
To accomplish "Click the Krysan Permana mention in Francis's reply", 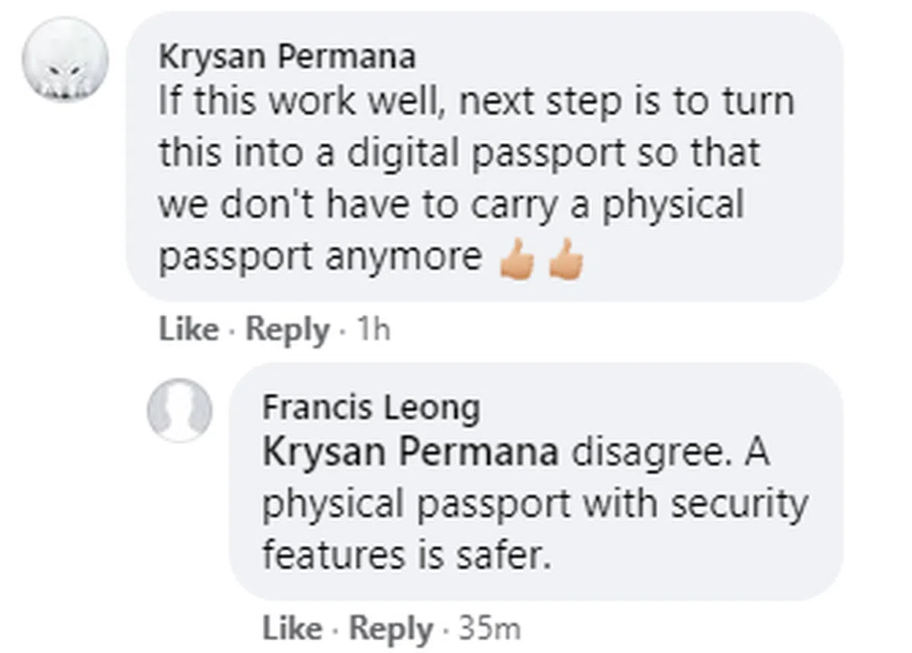I will (410, 454).
